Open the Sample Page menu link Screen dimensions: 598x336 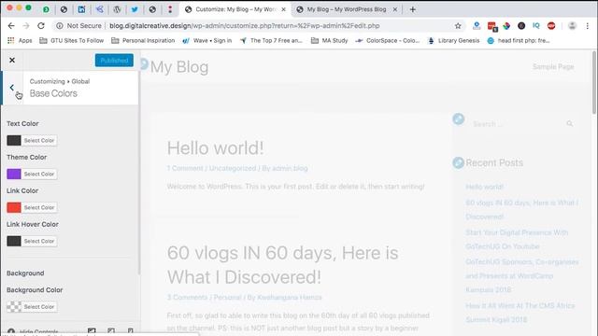tap(553, 66)
